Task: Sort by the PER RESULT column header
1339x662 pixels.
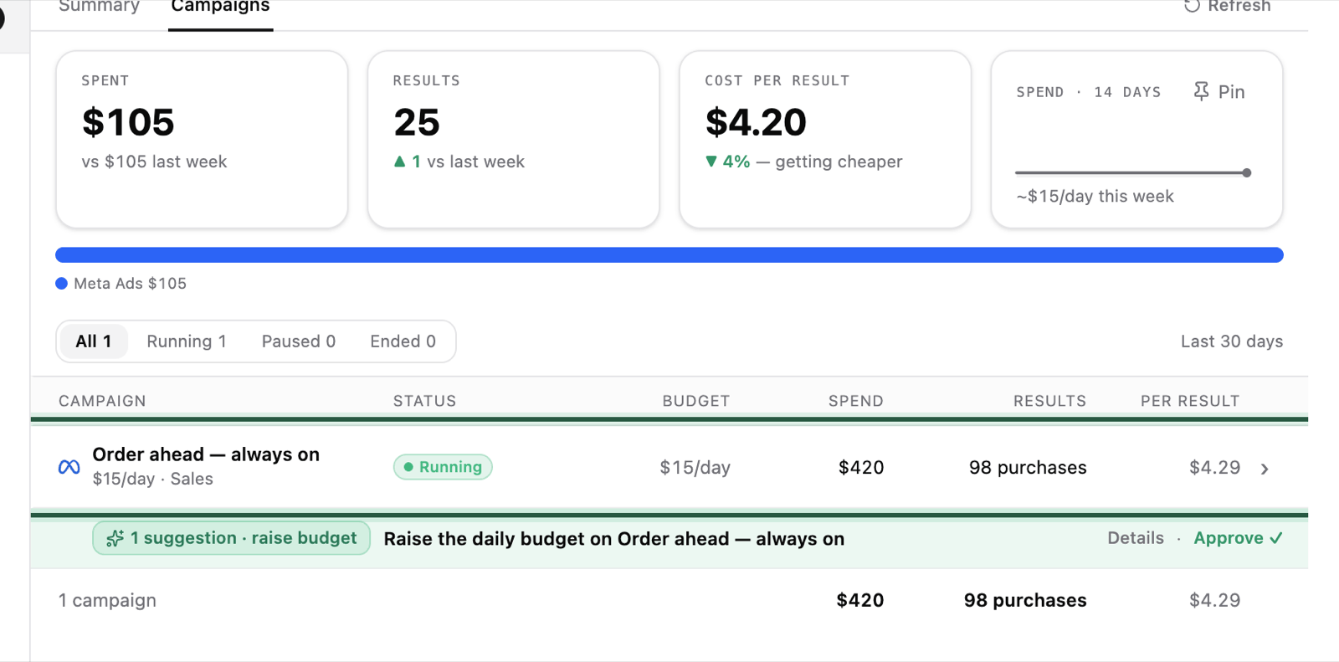Action: click(x=1190, y=401)
